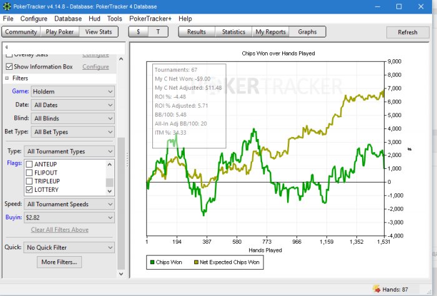Enable the ANTEUP flag checkbox
The height and width of the screenshot is (296, 437).
pos(29,164)
